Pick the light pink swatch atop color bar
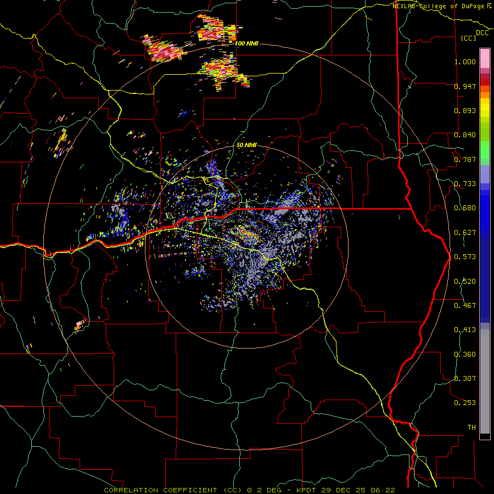 pyautogui.click(x=485, y=58)
